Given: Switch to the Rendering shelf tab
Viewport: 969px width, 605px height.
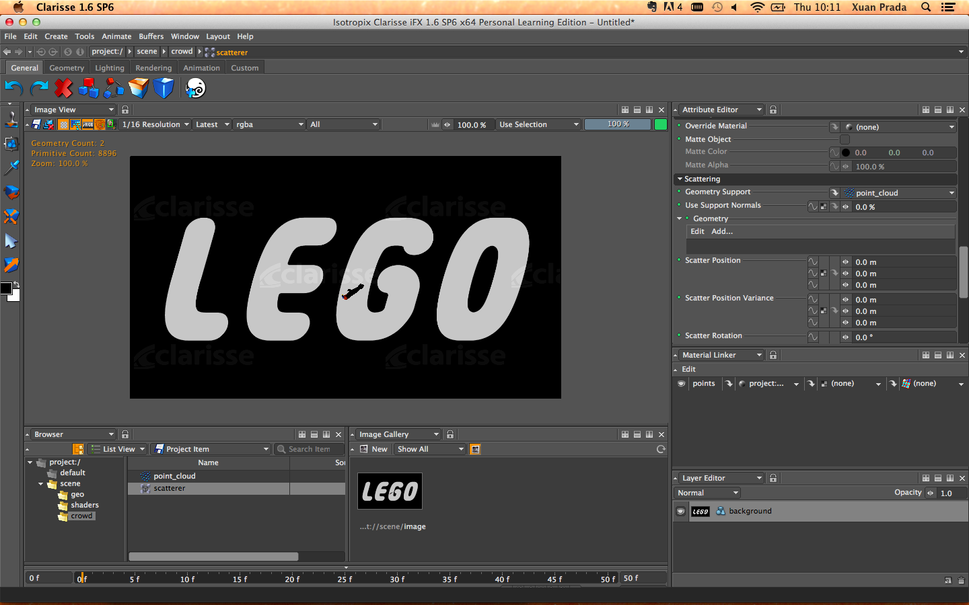Looking at the screenshot, I should point(153,68).
